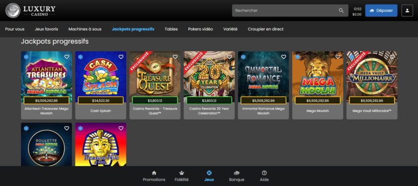
Task: Open Variété tab
Action: [231, 29]
